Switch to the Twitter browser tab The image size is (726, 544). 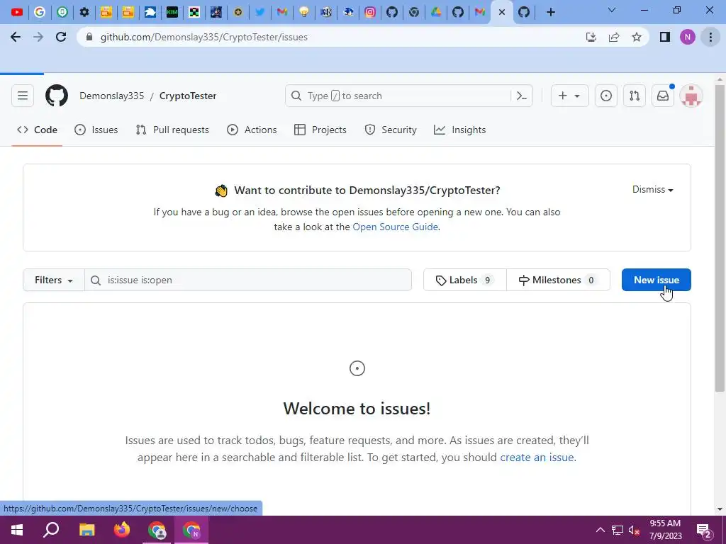259,12
